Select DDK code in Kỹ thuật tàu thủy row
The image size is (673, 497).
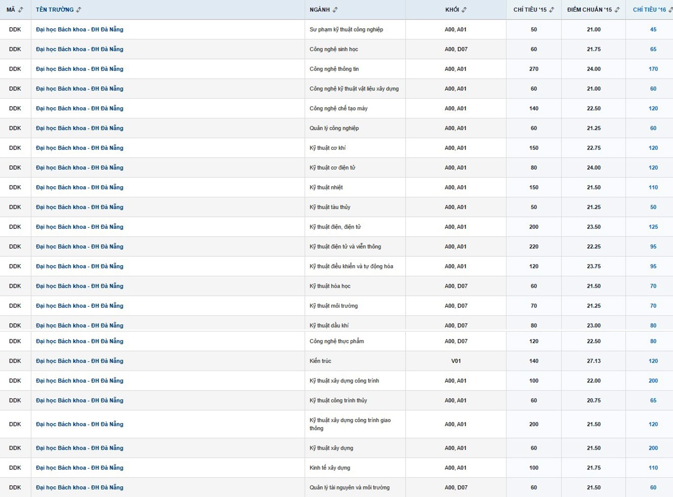pyautogui.click(x=15, y=207)
